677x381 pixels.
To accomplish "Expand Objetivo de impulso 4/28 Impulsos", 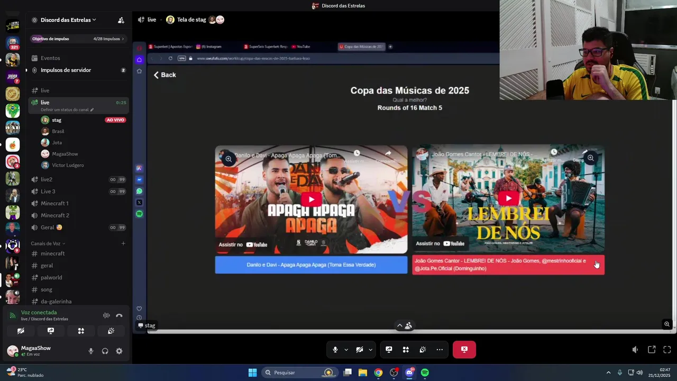I will (x=78, y=39).
